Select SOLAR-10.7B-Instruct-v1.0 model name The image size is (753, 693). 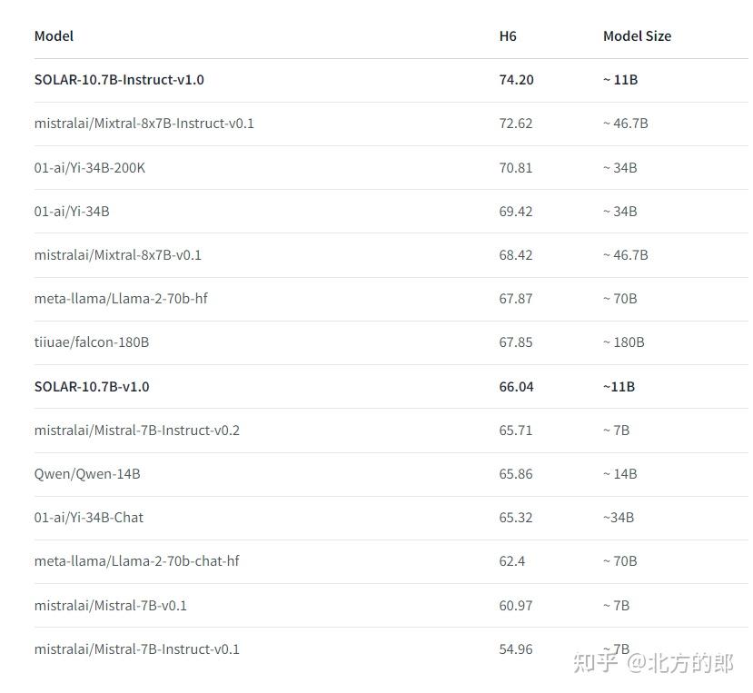click(119, 80)
